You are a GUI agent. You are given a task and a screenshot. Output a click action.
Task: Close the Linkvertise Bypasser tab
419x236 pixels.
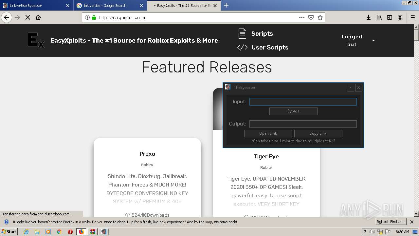(68, 6)
